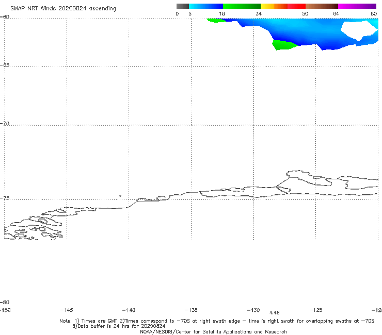This screenshot has width=382, height=335.
Task: Click the longitude label "-130"
Action: (x=253, y=310)
